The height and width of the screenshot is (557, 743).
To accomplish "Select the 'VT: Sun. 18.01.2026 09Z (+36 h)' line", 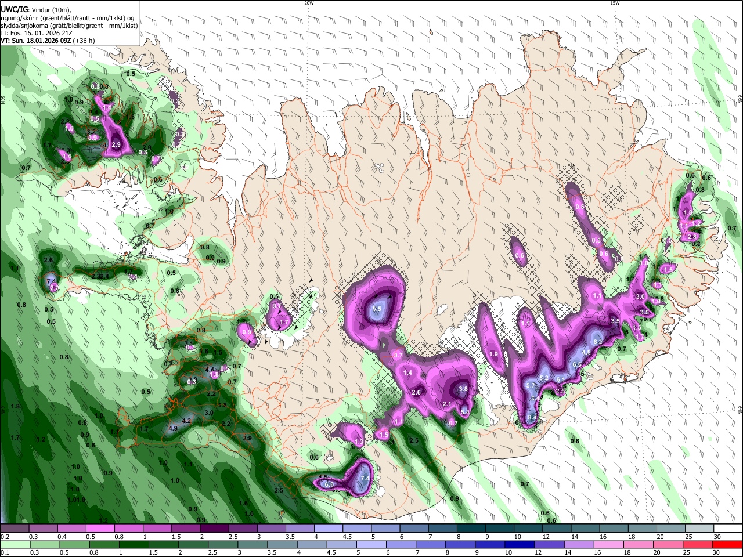I will pyautogui.click(x=48, y=41).
